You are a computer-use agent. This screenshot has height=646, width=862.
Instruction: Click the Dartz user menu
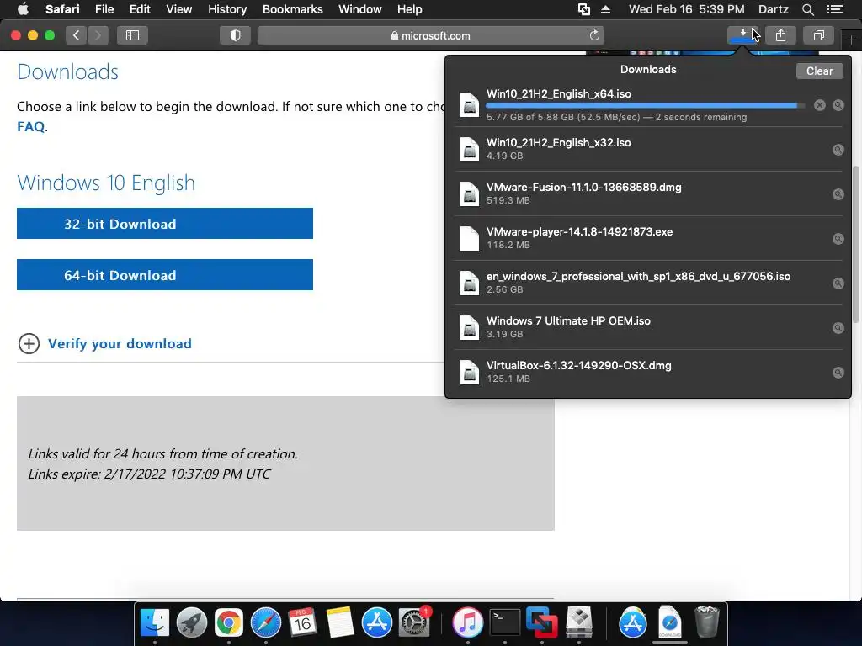pyautogui.click(x=773, y=9)
